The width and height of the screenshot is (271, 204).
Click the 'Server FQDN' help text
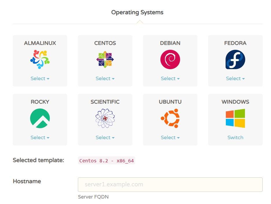coord(93,197)
